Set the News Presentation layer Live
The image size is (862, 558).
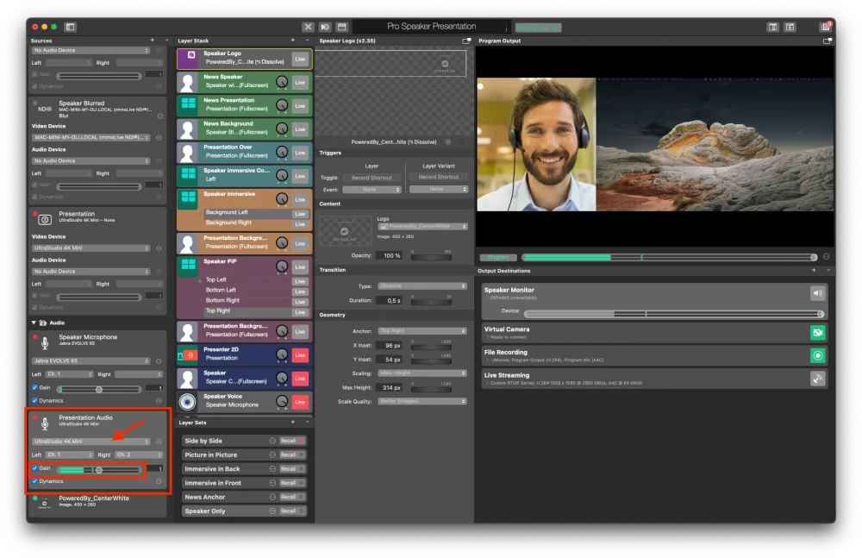(x=300, y=106)
